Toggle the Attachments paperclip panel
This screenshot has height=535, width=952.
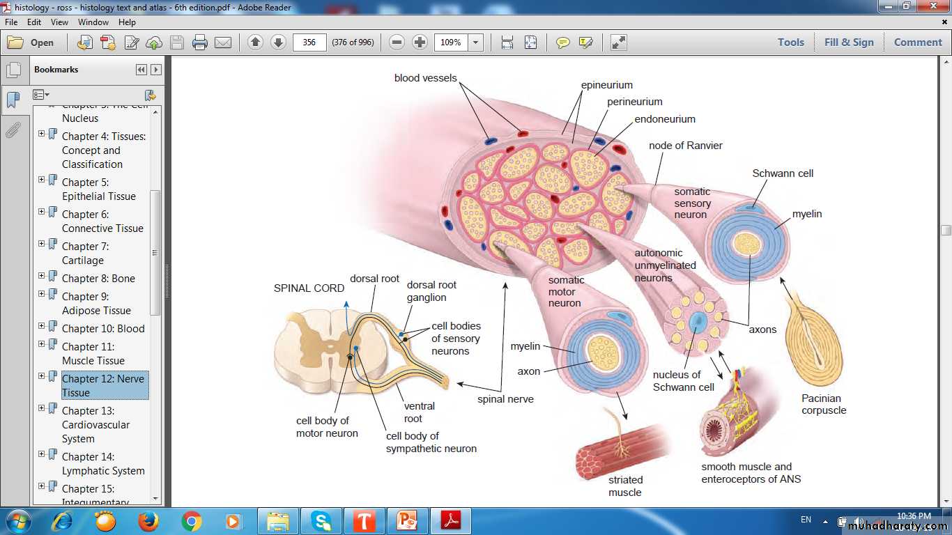tap(13, 130)
